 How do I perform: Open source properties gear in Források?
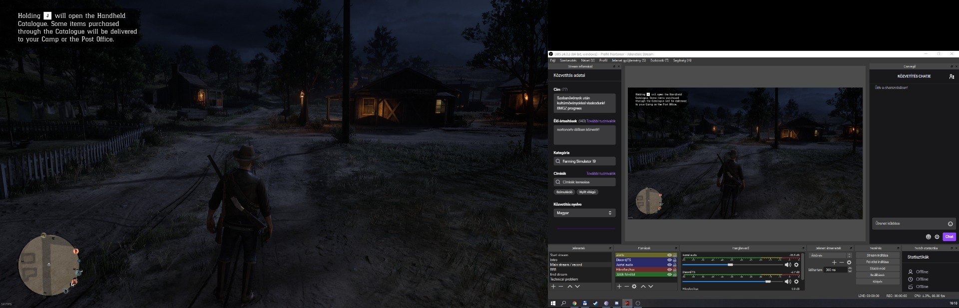pyautogui.click(x=634, y=287)
